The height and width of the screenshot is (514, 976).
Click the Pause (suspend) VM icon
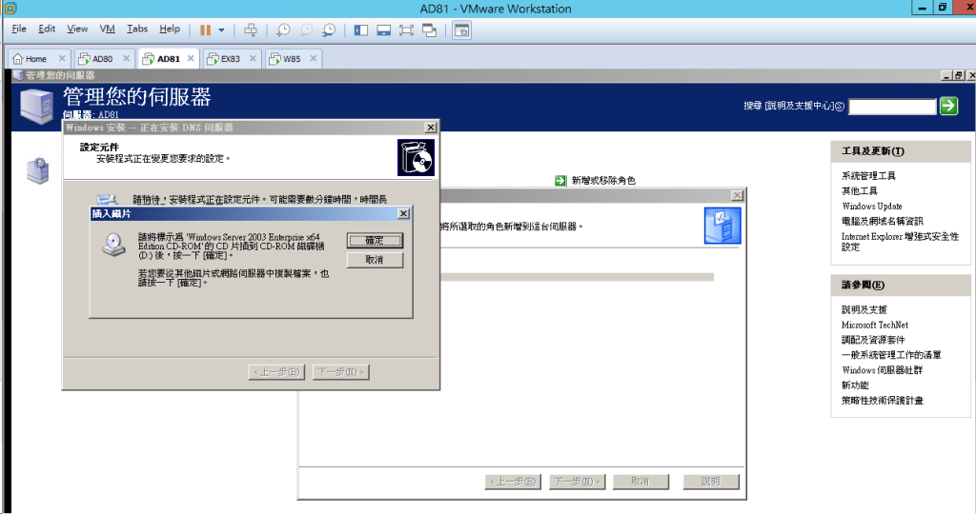point(205,30)
